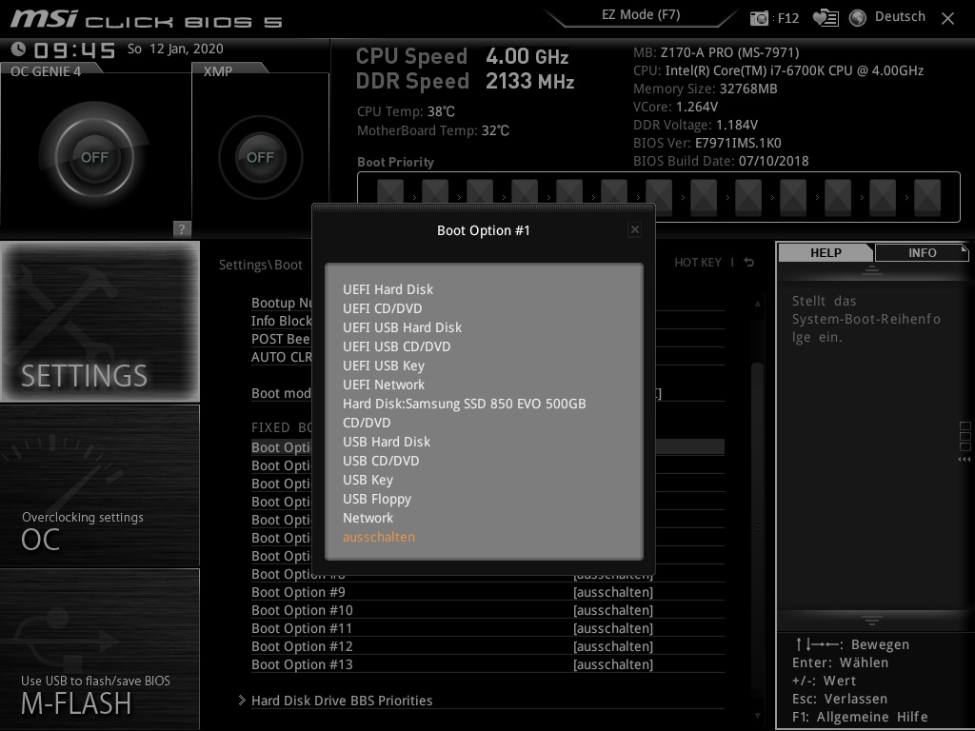This screenshot has width=975, height=731.
Task: Expand Hard Disk Drive BBS Priorities
Action: [342, 701]
